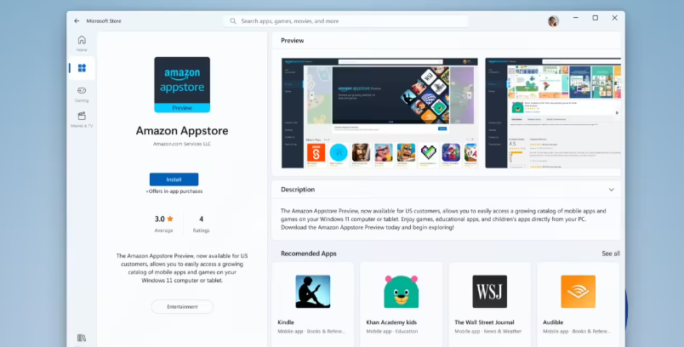Open the Amazon.com Services LLC publisher link

click(182, 144)
